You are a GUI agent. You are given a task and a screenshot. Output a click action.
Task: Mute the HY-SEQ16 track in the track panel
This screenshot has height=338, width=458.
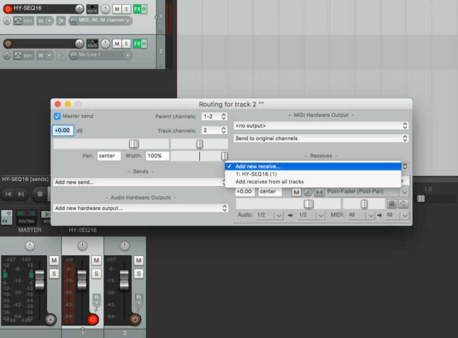point(117,9)
